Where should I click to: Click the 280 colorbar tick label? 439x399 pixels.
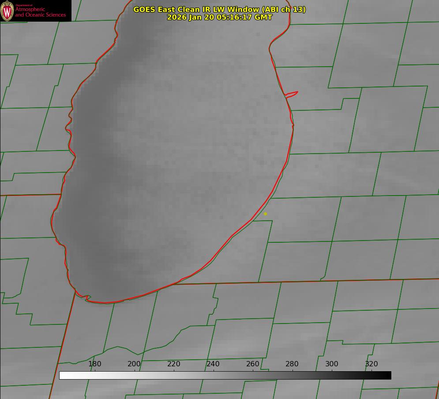point(292,364)
